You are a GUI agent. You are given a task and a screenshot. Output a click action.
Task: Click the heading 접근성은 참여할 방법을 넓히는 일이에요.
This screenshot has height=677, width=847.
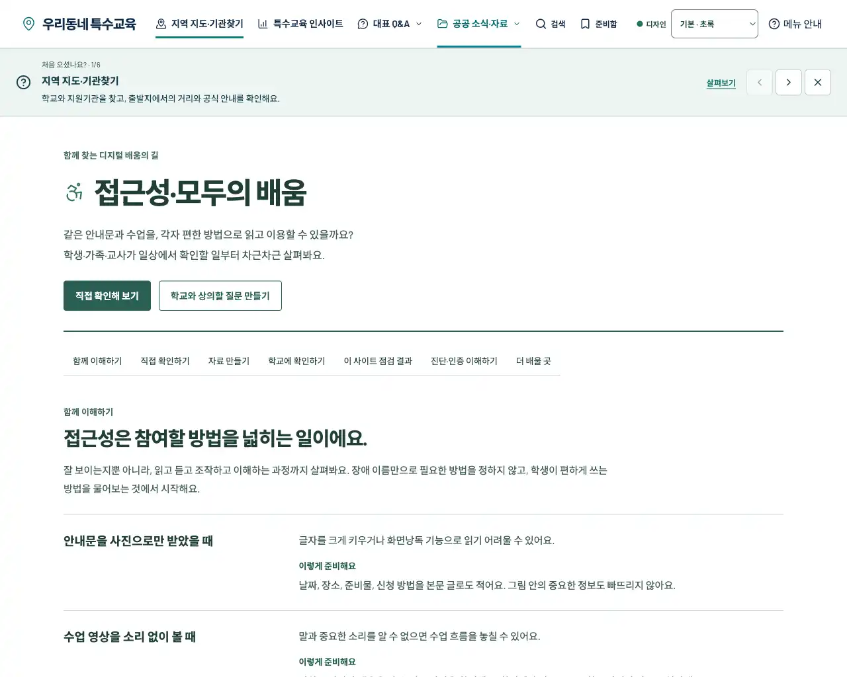tap(215, 438)
